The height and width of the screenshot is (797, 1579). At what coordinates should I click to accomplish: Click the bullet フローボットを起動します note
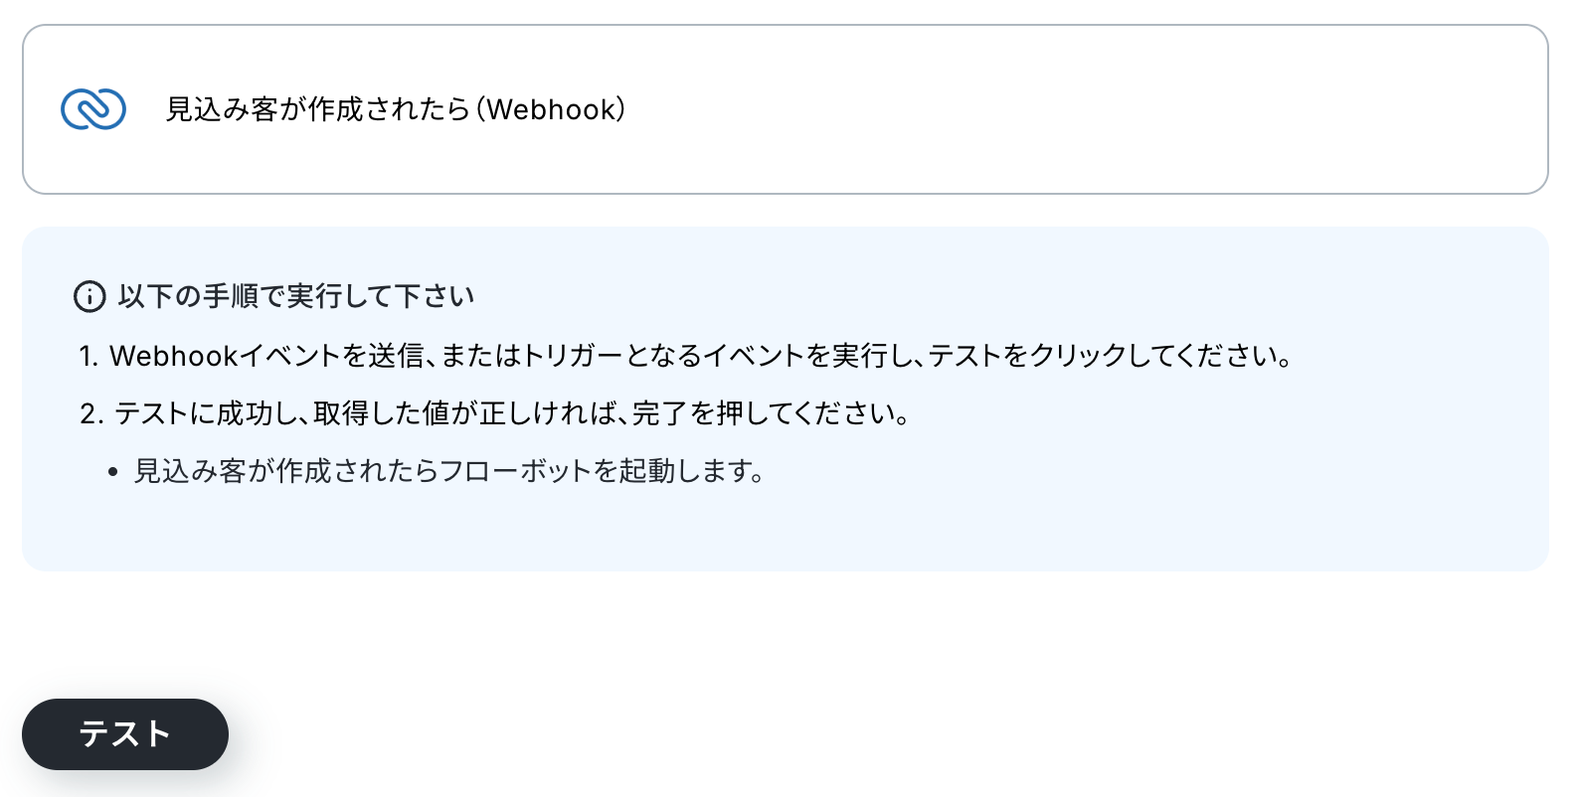pos(449,471)
